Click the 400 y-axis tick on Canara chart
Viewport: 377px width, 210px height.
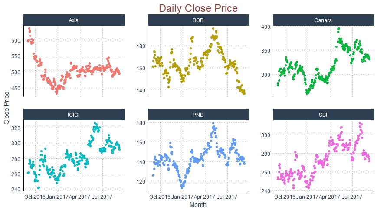coord(266,27)
